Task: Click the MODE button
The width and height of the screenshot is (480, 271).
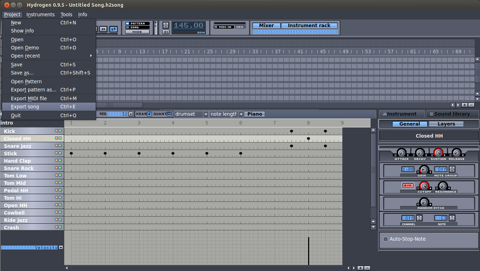Action: click(137, 32)
